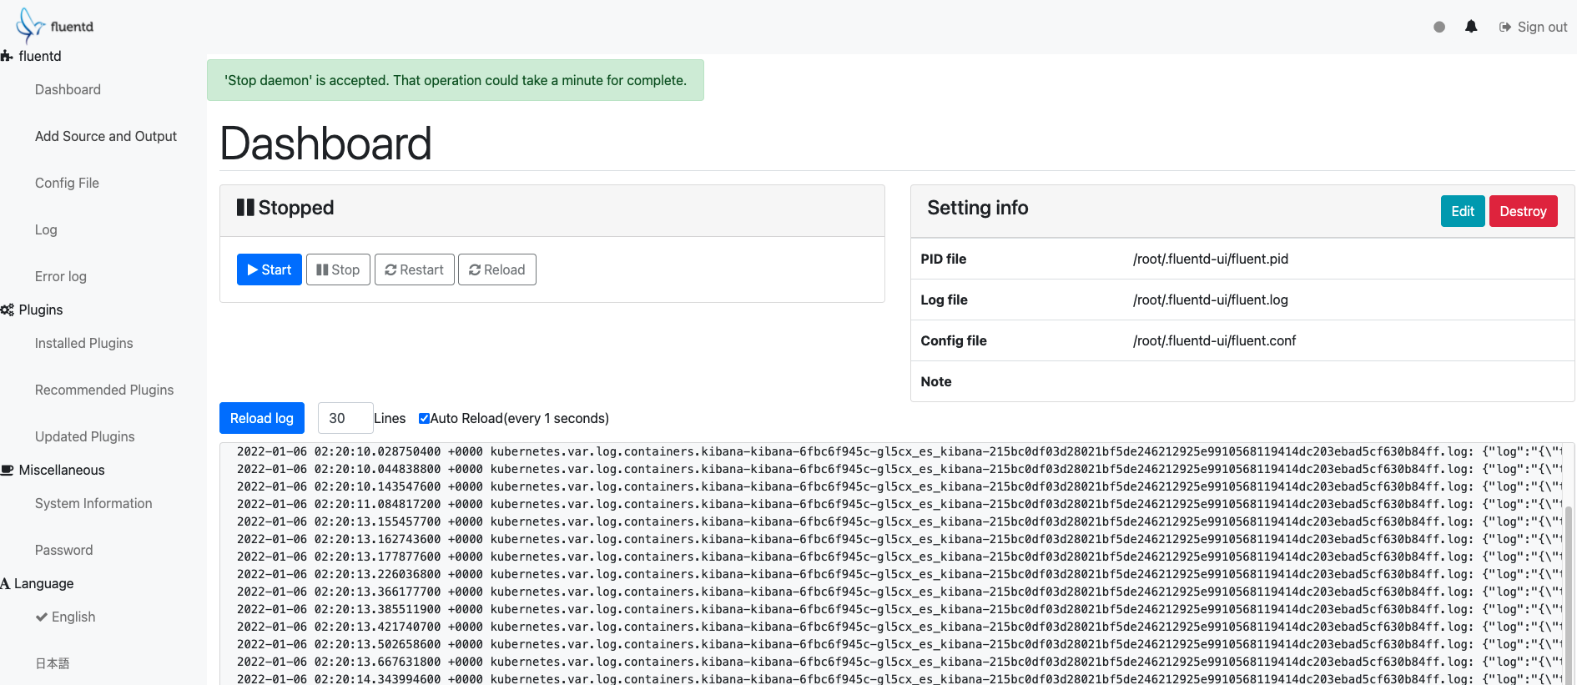
Task: Click the pause icon beside Stopped
Action: 245,207
